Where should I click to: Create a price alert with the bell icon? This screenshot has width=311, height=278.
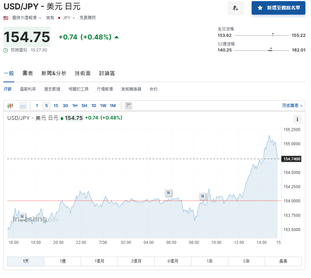point(236,8)
